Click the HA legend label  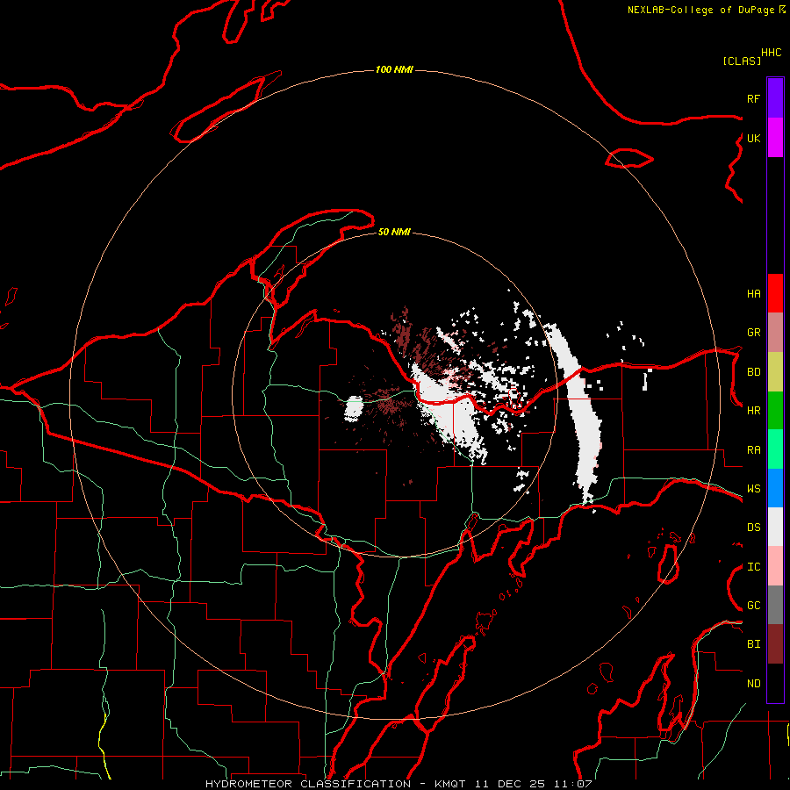click(x=753, y=294)
